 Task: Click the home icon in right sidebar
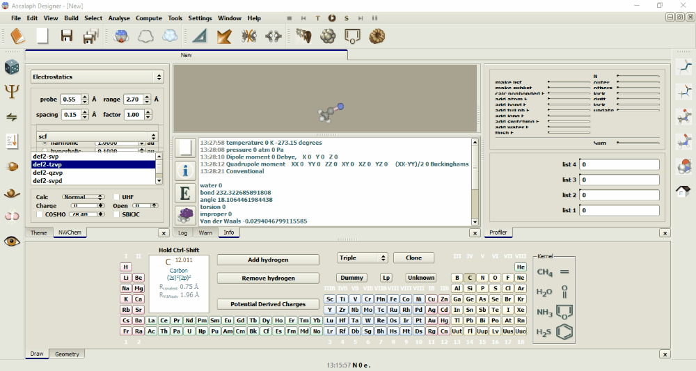coord(683,191)
